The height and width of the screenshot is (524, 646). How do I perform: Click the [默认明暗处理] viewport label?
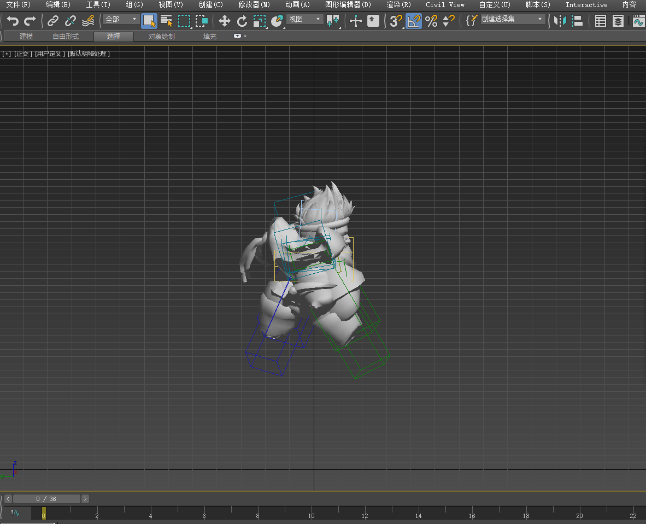pyautogui.click(x=89, y=54)
